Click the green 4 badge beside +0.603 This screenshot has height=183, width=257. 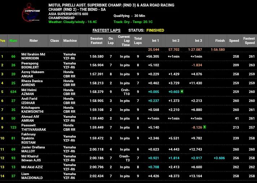182,91
